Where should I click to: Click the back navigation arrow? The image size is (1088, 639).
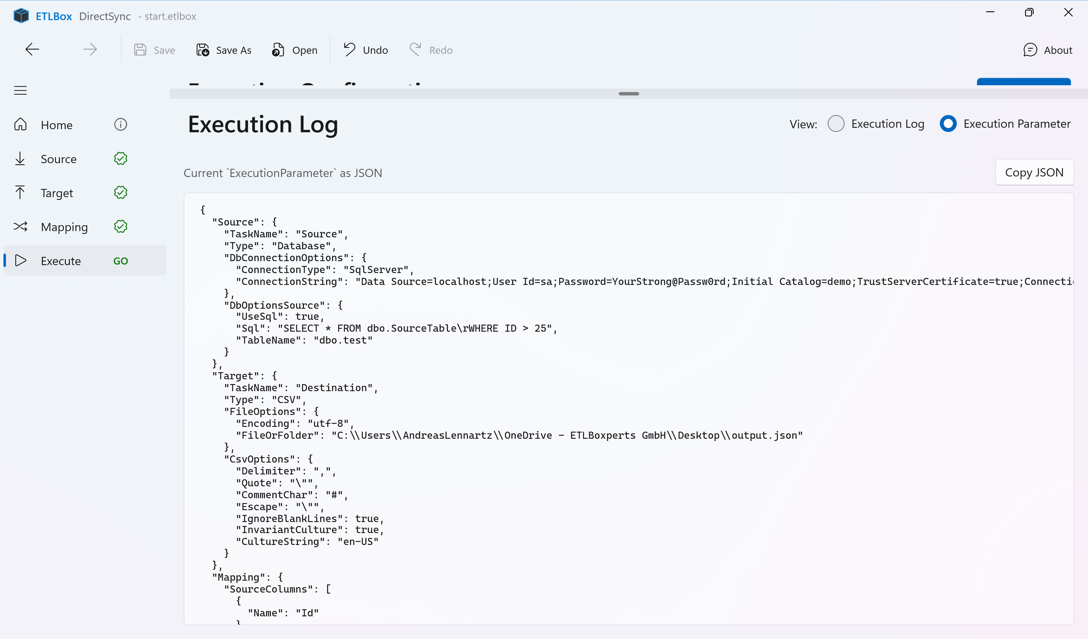(32, 49)
